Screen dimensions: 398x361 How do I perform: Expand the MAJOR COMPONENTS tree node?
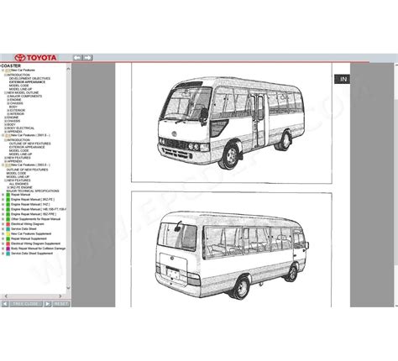[x=8, y=97]
